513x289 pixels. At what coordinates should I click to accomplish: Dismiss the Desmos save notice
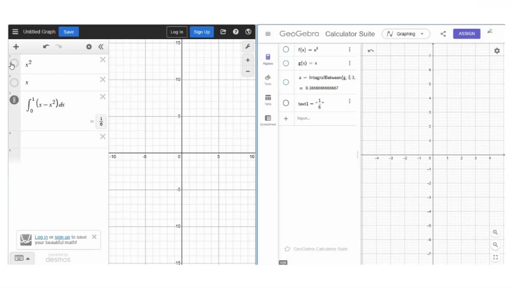tap(94, 236)
